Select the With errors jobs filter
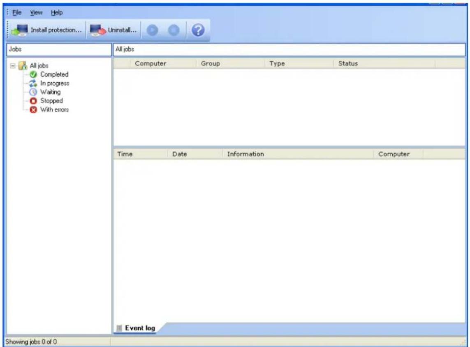 54,109
